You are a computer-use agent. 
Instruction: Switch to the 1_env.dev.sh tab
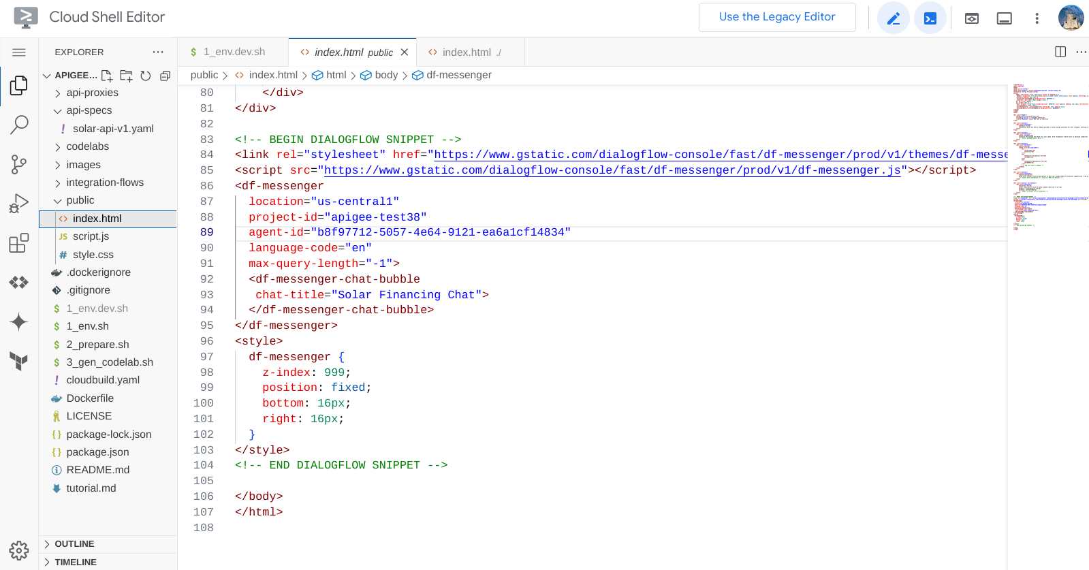[x=234, y=52]
